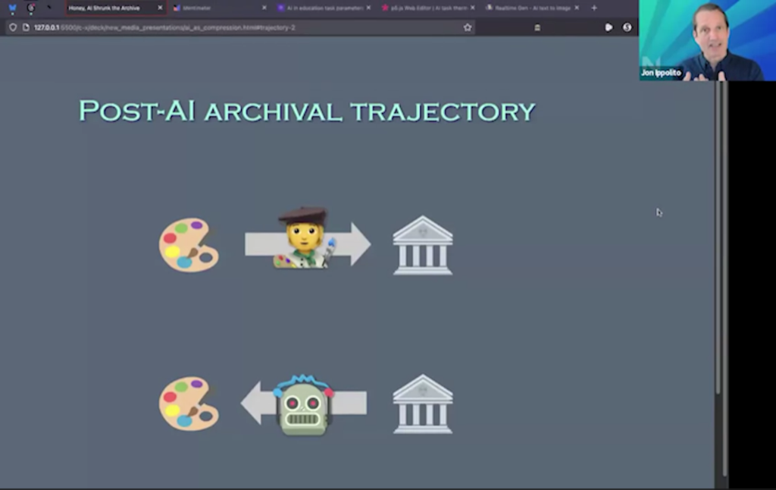This screenshot has height=490, width=776.
Task: Click the painter artist emoji on arrow
Action: [304, 238]
